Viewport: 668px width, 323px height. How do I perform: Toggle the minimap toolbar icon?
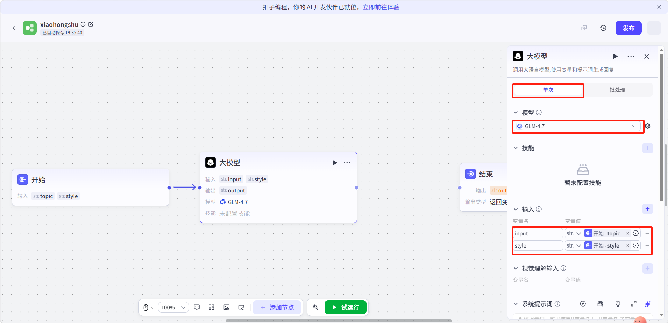coord(241,307)
